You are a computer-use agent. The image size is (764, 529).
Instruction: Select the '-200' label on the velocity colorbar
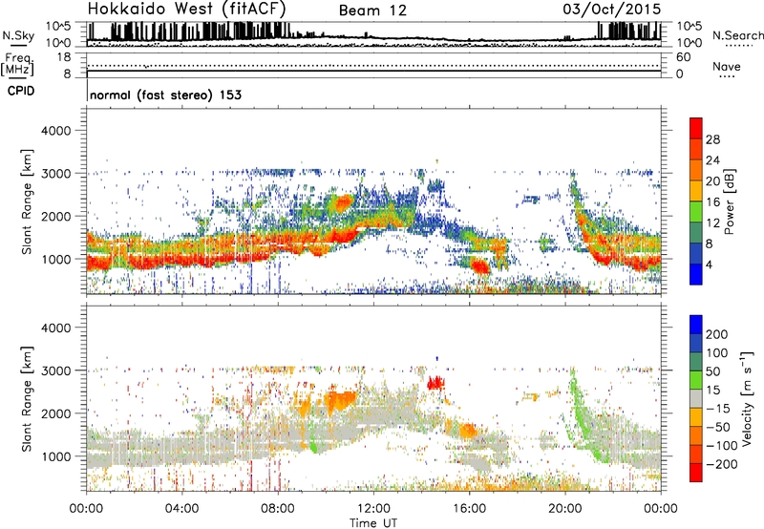(722, 464)
